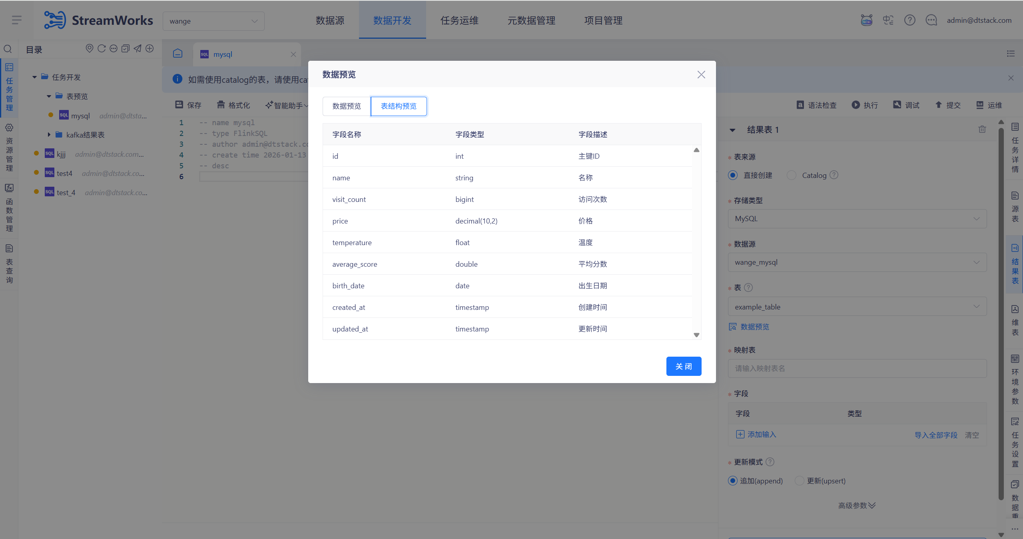Select the 表结构预览 tab

pos(399,106)
